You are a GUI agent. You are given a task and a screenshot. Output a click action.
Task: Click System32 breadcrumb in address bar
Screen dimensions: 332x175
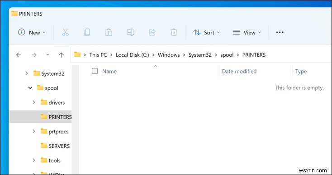point(200,55)
